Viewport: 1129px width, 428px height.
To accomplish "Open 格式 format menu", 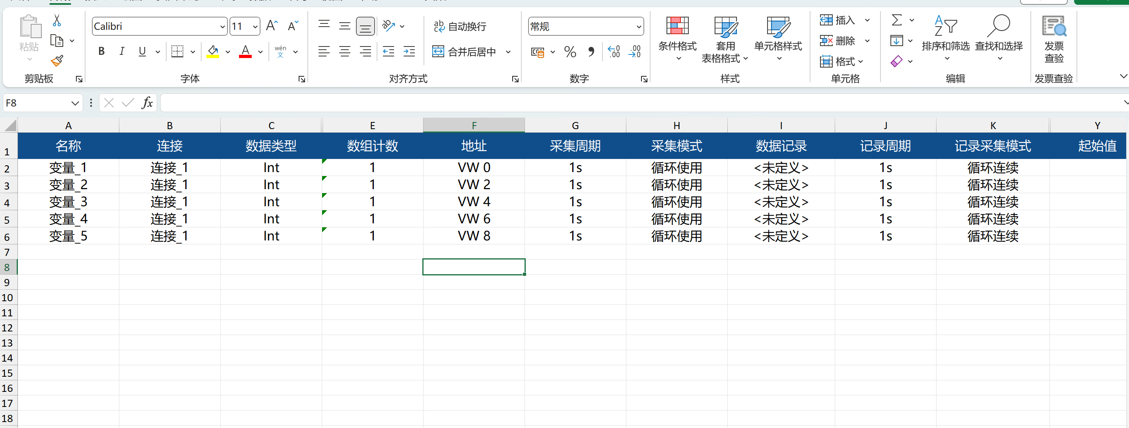I will point(841,61).
